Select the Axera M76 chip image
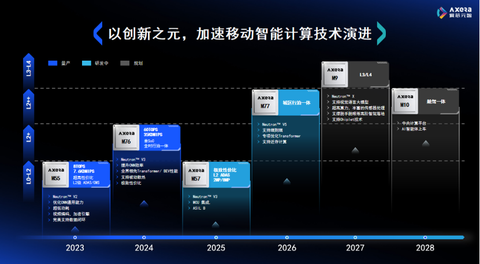This screenshot has width=480, height=264. point(126,138)
